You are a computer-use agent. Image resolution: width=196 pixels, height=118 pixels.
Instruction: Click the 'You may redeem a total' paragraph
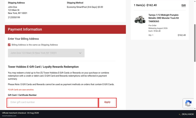pyautogui.click(x=58, y=76)
